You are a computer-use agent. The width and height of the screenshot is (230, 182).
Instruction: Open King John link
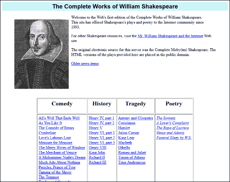pos(97,152)
